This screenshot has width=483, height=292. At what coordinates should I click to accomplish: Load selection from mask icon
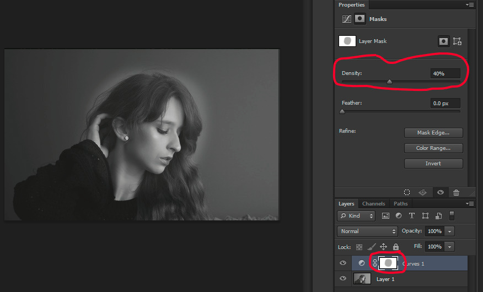[x=406, y=192]
